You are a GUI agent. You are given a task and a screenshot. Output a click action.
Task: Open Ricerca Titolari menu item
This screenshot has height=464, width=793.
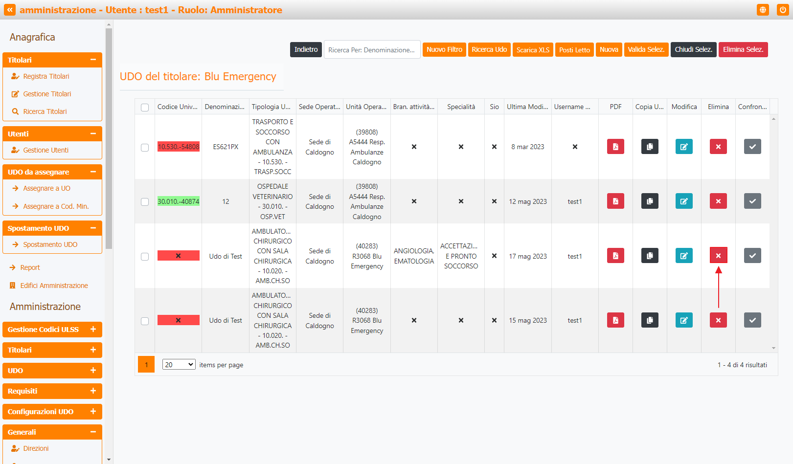(x=45, y=111)
